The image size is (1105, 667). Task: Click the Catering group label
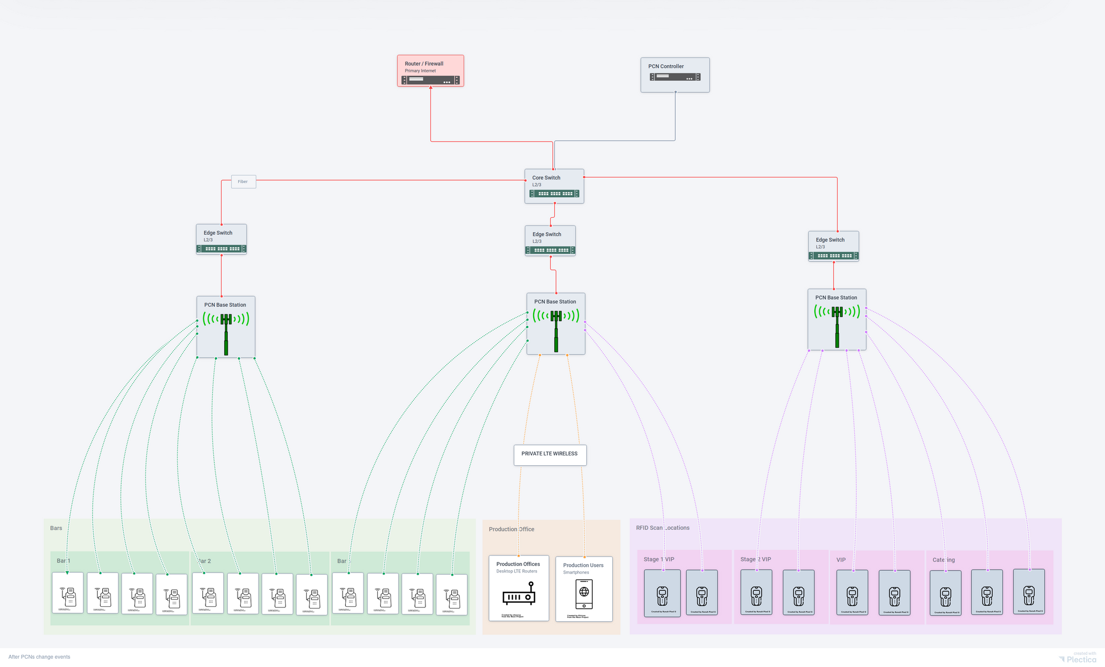point(944,560)
